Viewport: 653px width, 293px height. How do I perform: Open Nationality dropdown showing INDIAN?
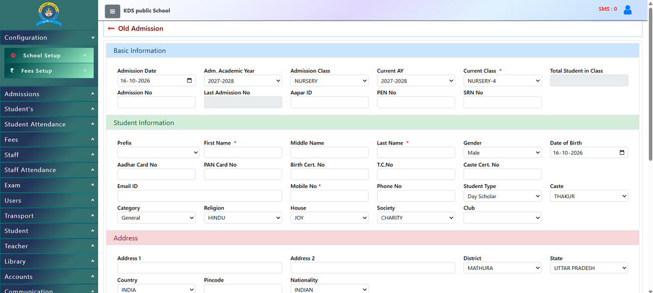[330, 290]
